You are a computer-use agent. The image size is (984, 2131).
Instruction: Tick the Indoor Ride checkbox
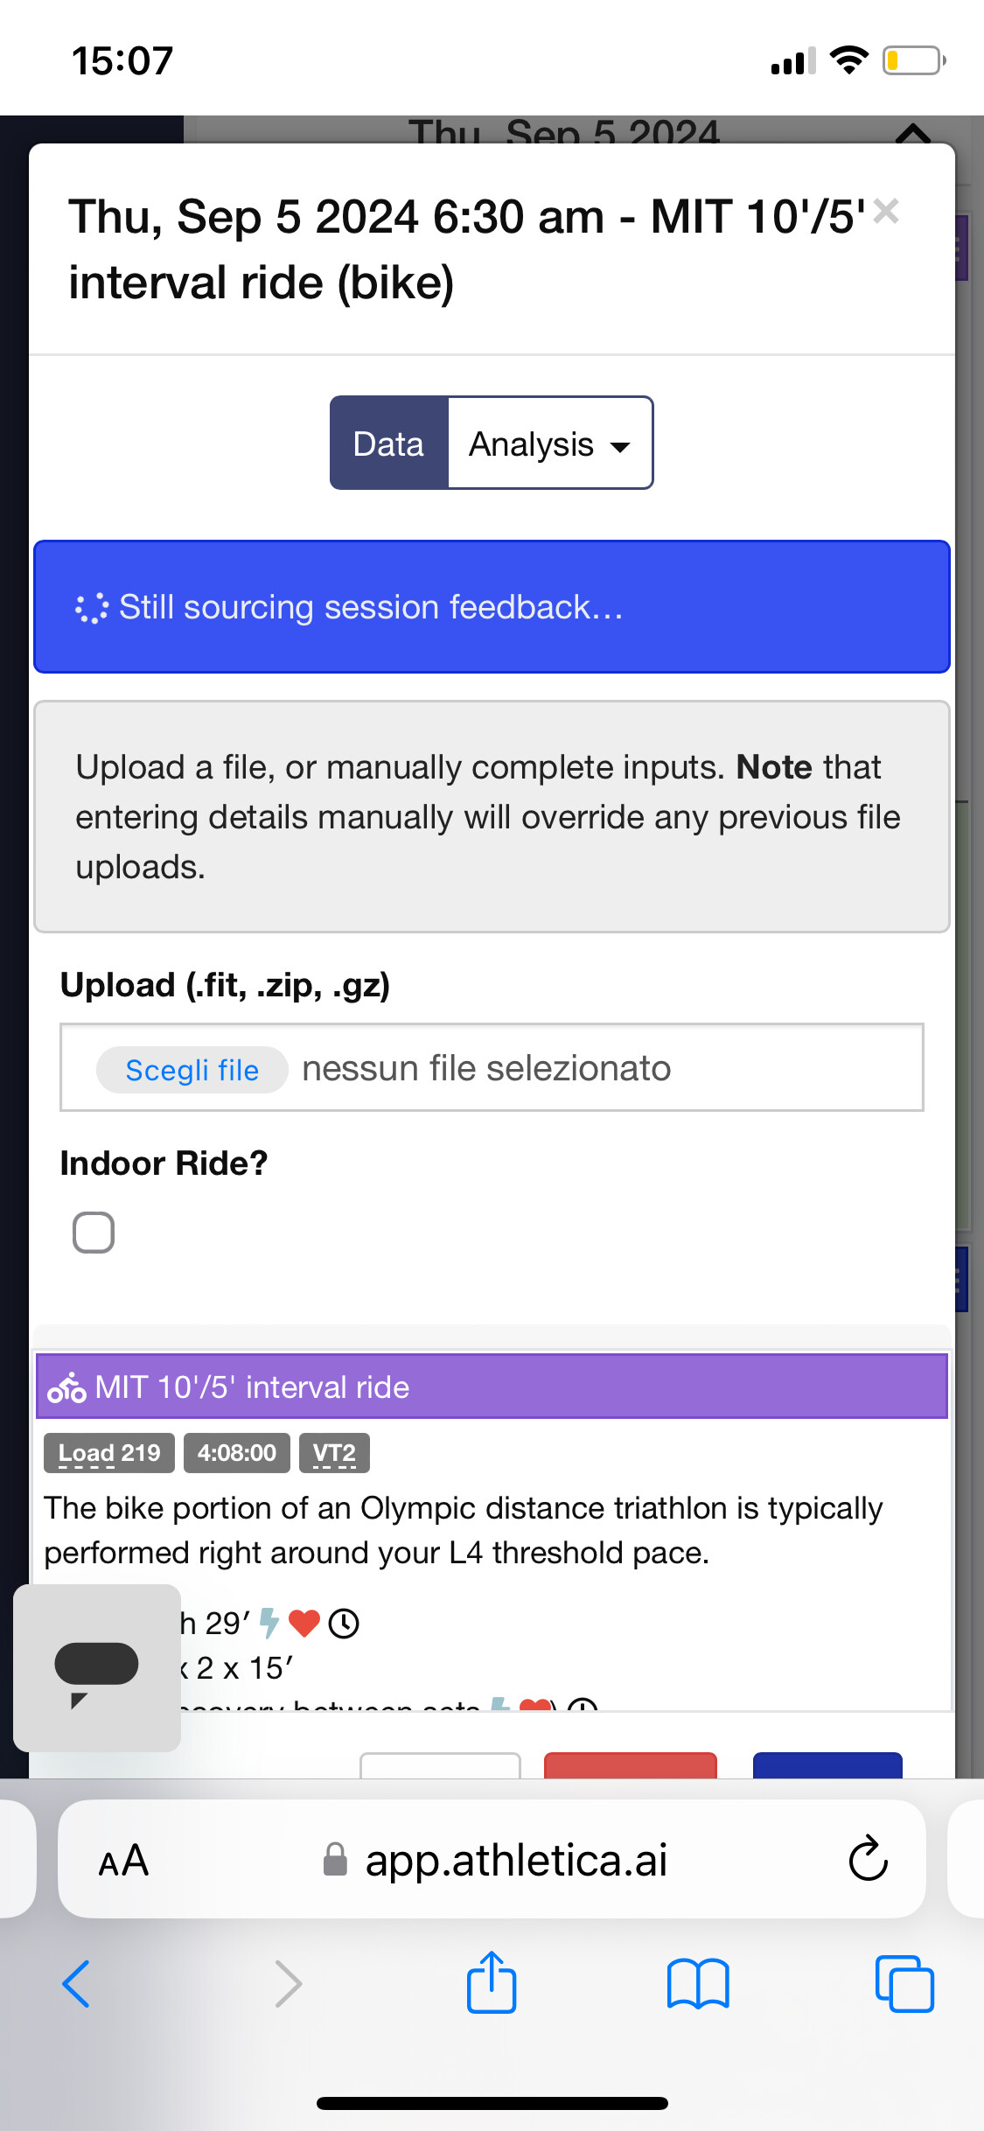point(94,1233)
